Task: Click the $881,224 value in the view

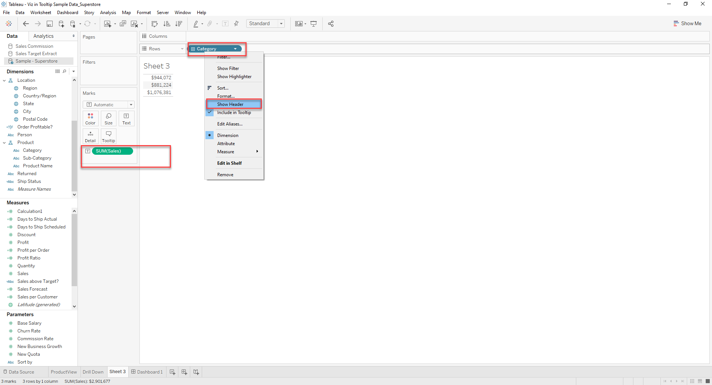Action: (x=161, y=85)
